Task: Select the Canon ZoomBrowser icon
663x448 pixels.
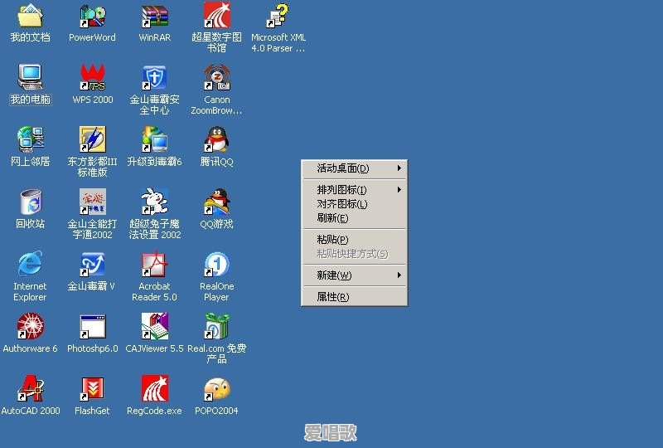Action: 217,77
